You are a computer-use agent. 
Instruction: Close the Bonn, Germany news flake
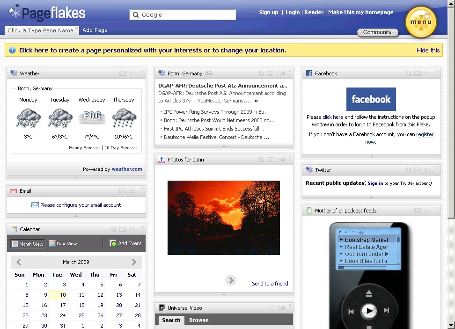tap(290, 71)
